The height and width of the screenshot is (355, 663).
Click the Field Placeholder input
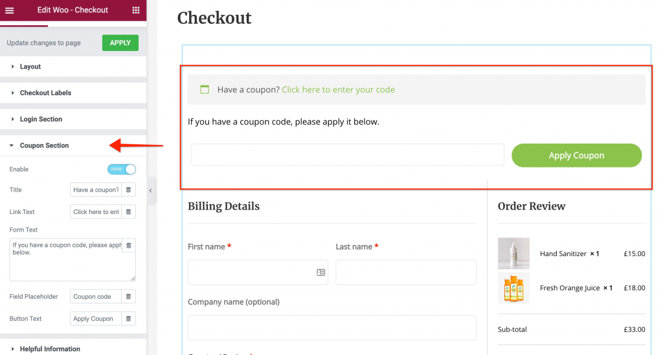96,297
